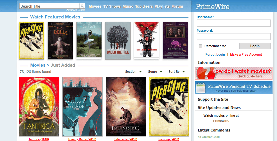The height and width of the screenshot is (141, 277).
Task: Click the 76,126 items found text
Action: point(35,72)
